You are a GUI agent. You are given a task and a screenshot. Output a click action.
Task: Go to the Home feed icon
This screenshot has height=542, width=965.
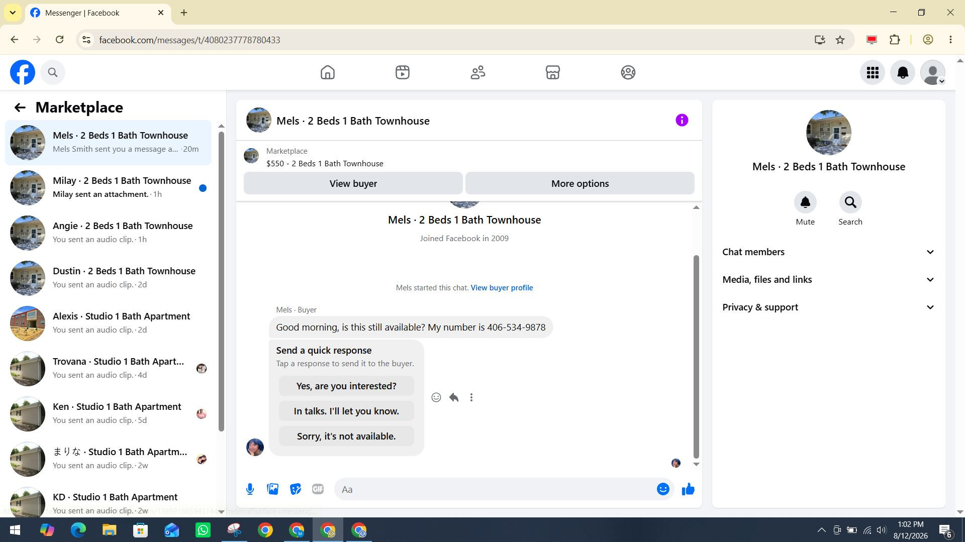328,72
